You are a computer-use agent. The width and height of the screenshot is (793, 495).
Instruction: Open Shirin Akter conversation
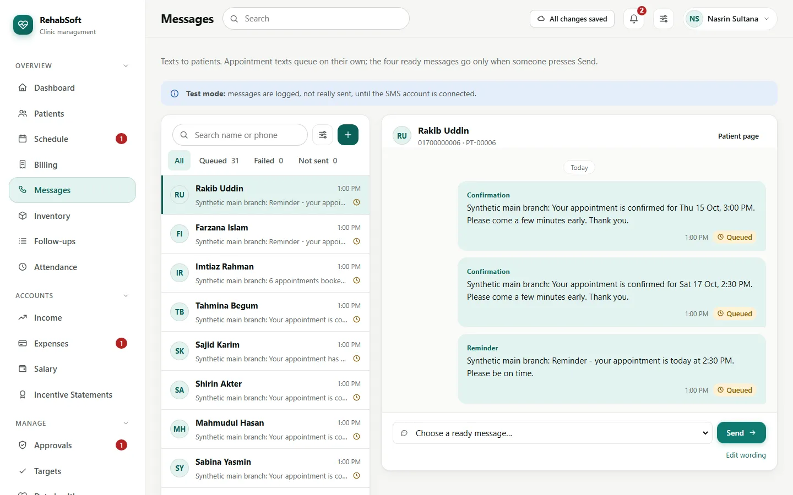265,390
